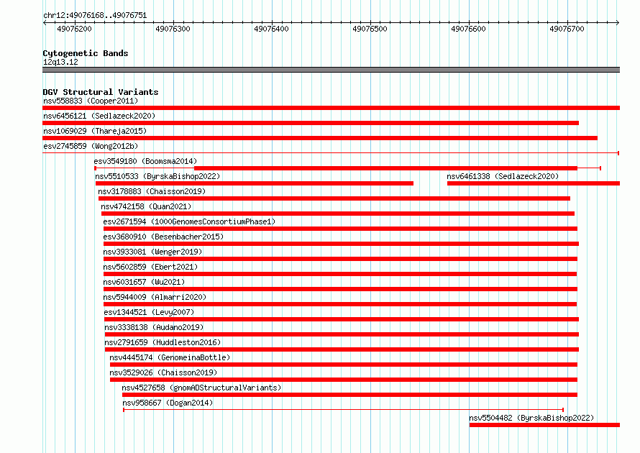
Task: Select the nsv6456121 (Sedlazeck2020) variant label
Action: [99, 116]
